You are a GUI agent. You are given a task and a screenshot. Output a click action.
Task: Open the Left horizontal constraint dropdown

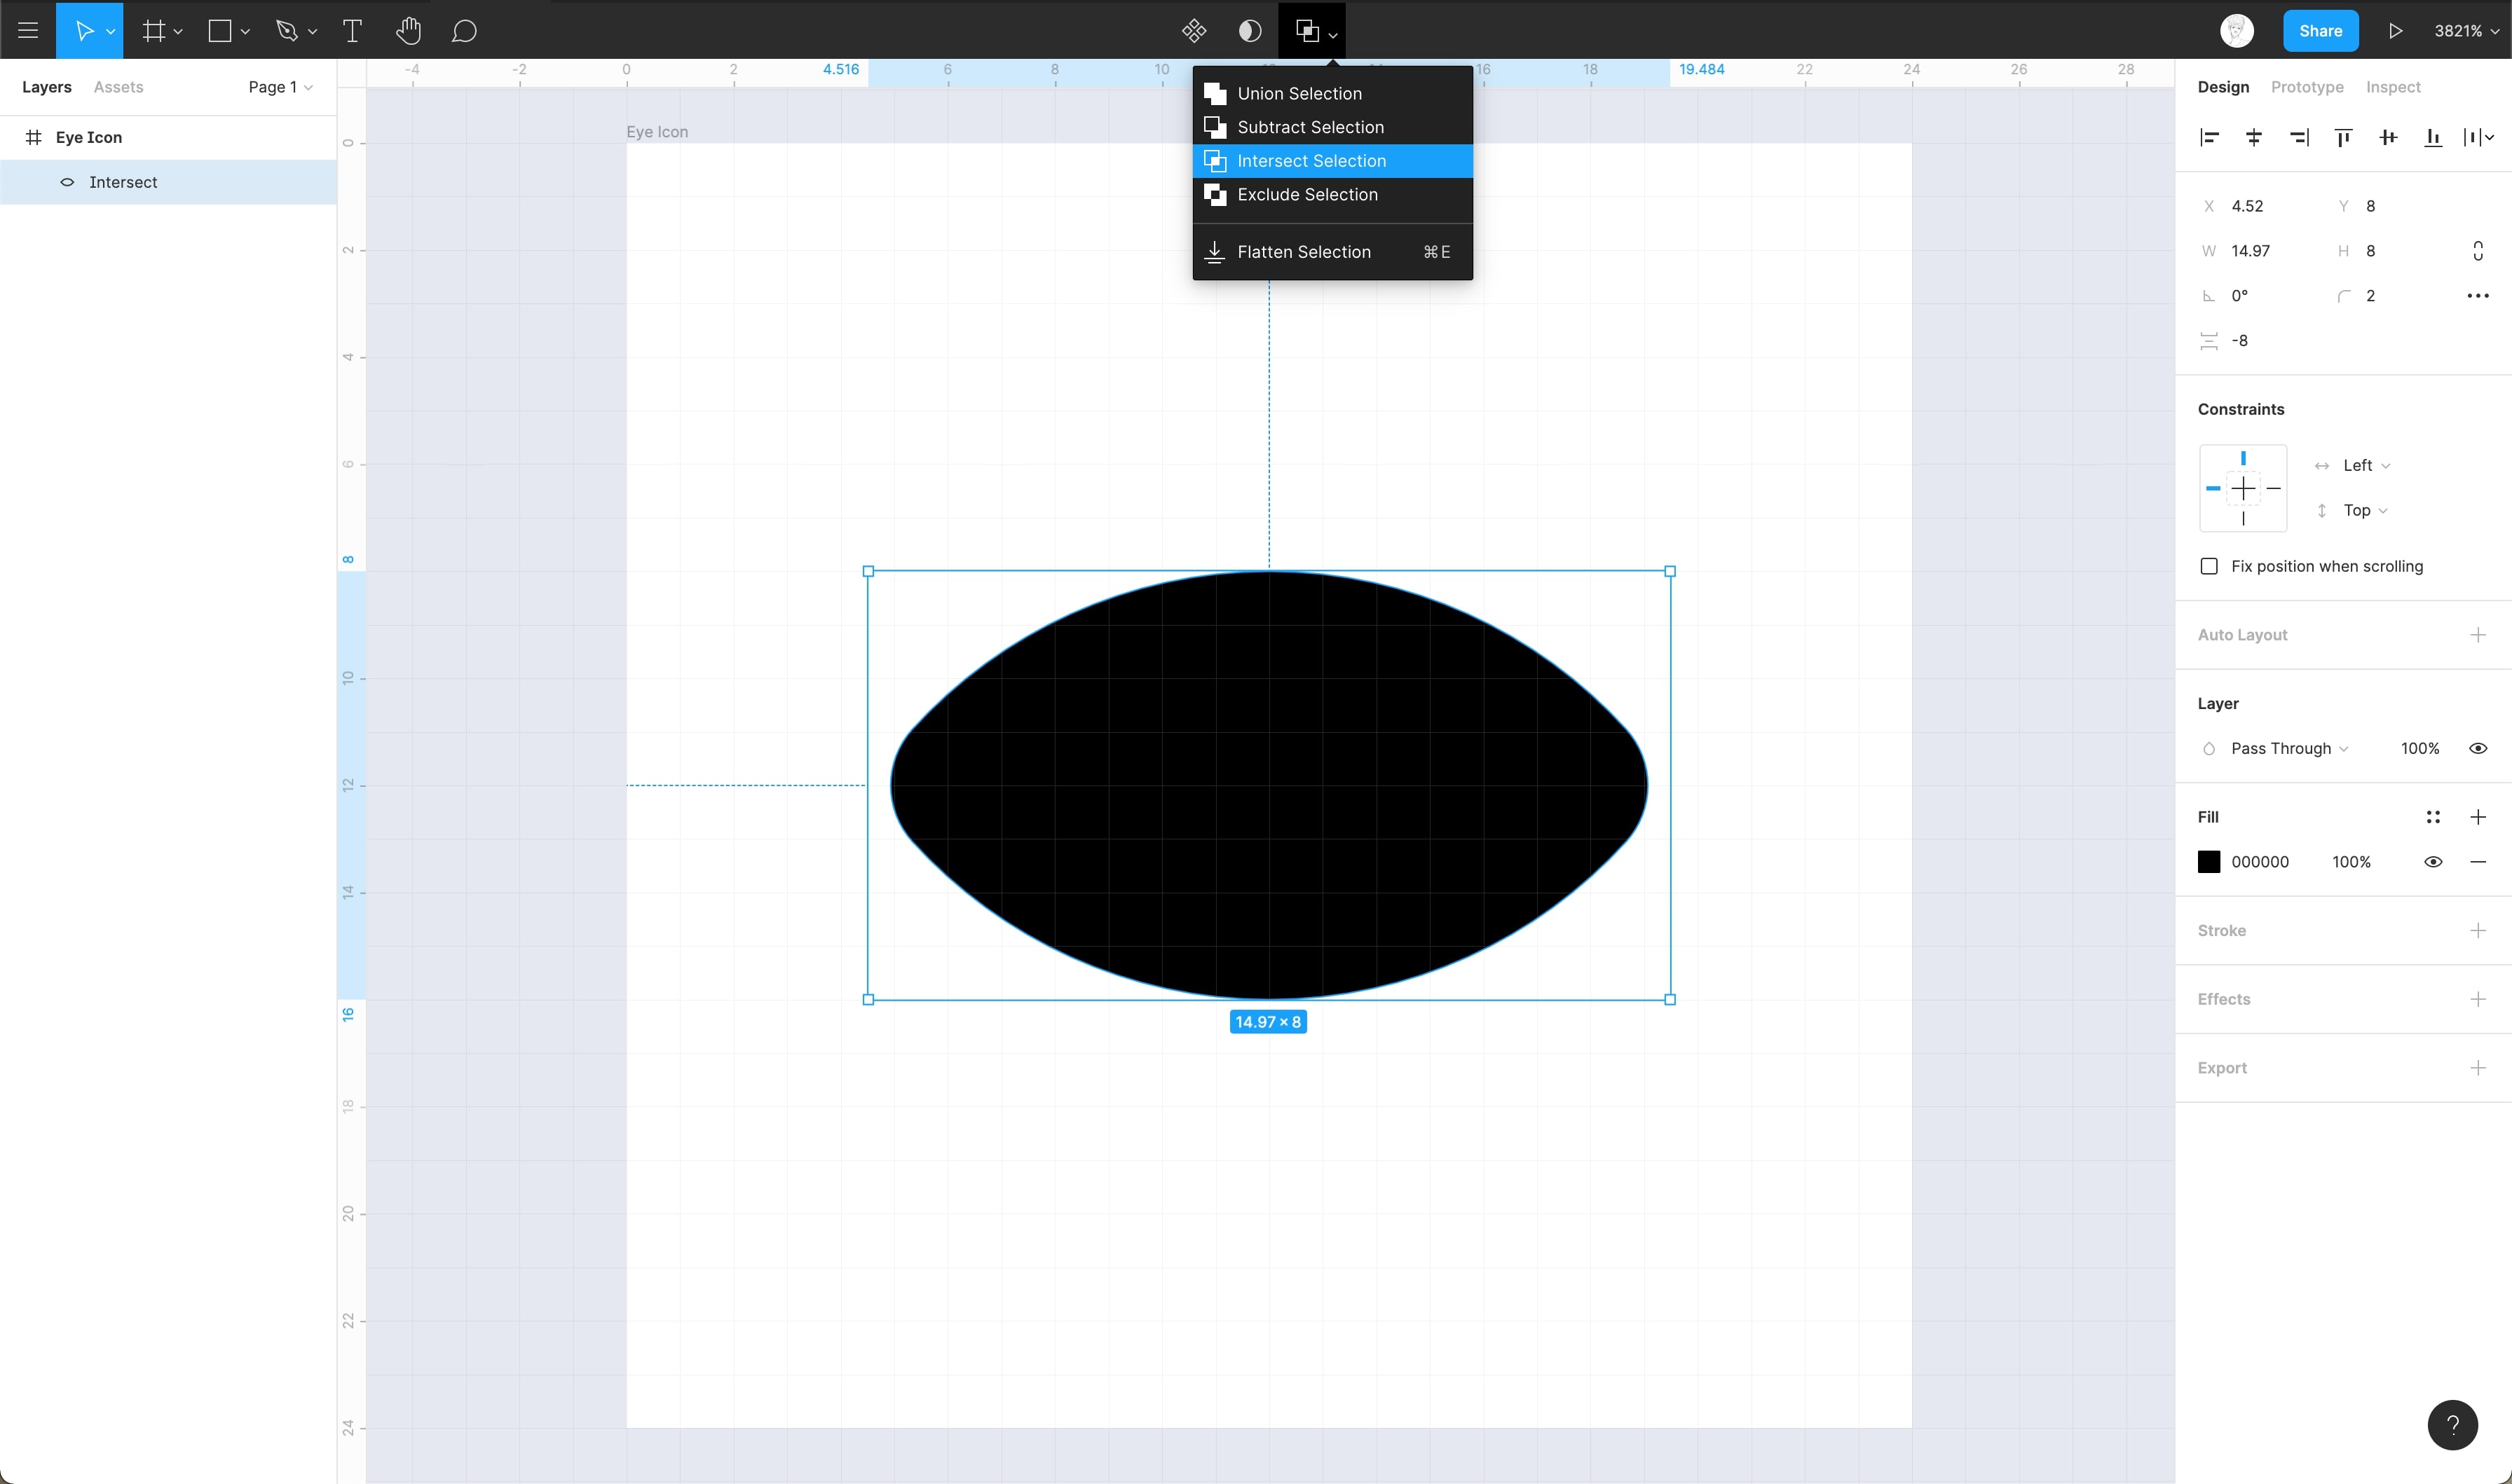pos(2366,465)
